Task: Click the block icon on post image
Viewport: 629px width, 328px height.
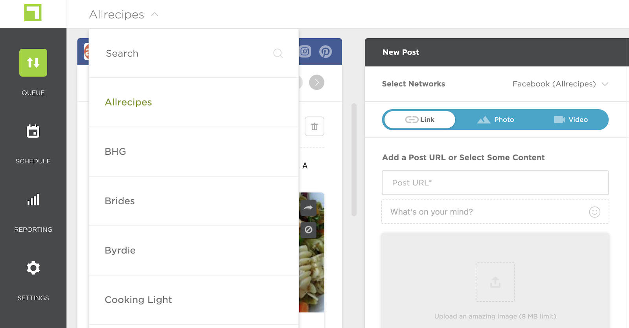Action: tap(308, 229)
